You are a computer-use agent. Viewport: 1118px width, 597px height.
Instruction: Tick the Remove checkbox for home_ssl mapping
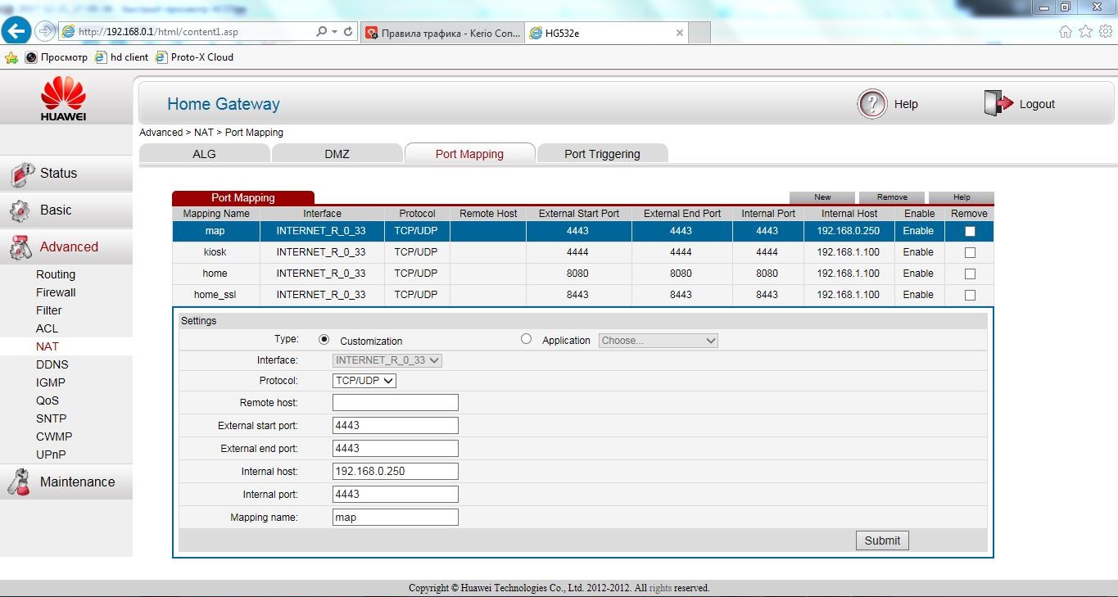tap(970, 295)
